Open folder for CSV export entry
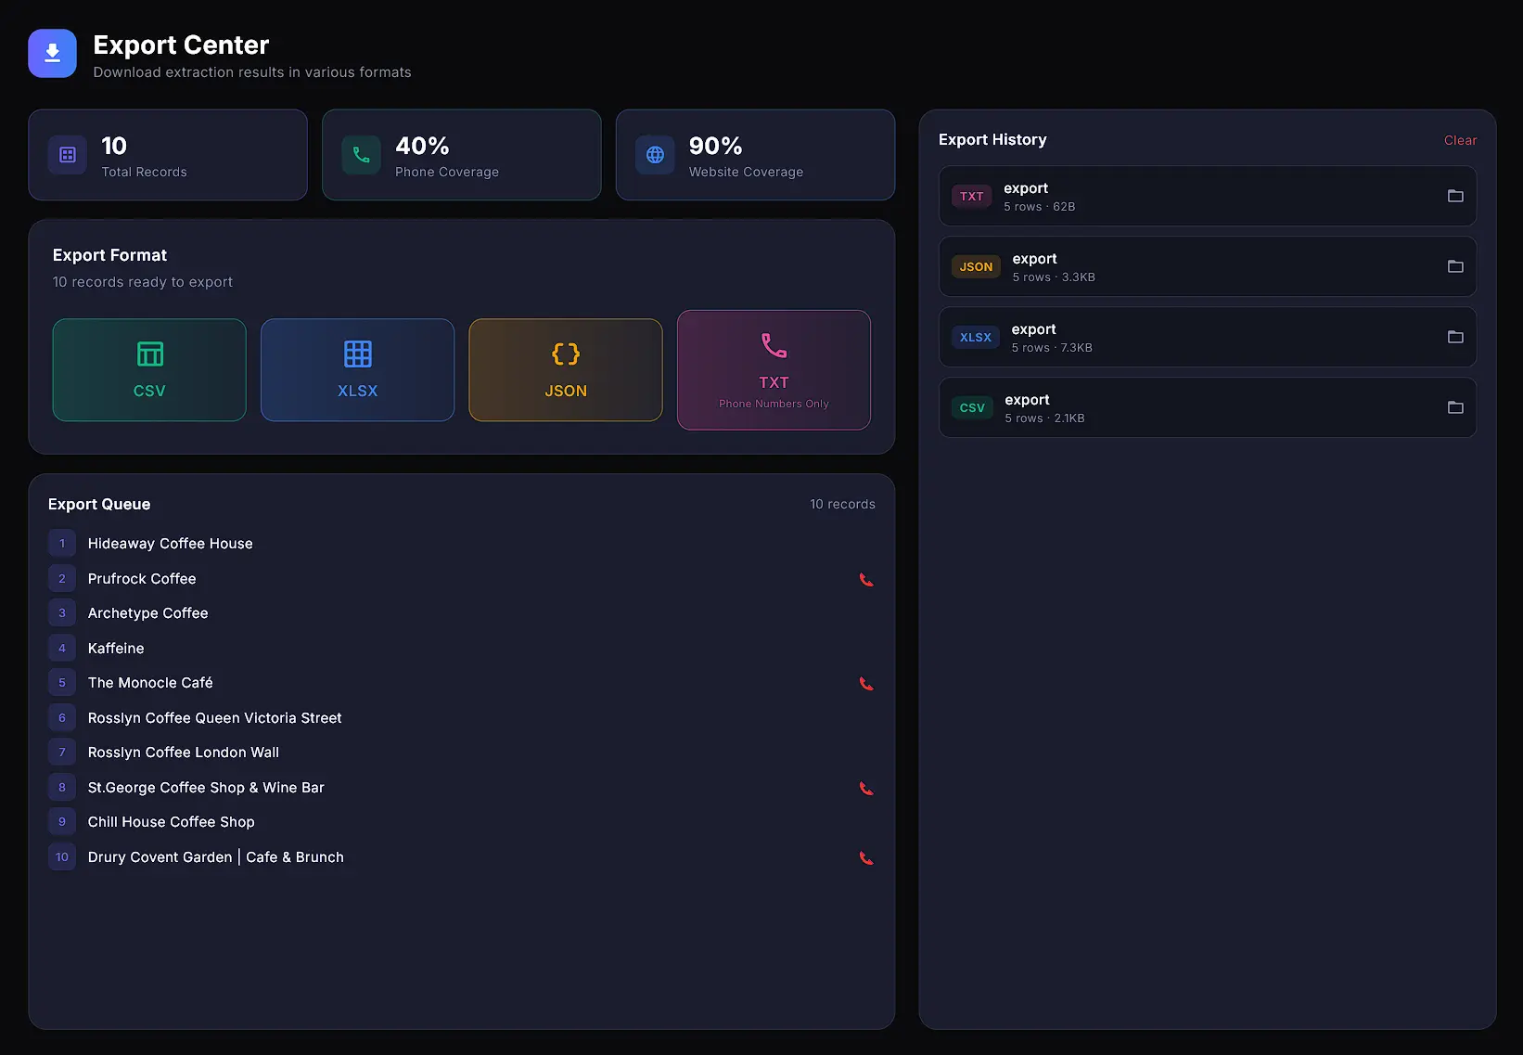 click(1455, 407)
